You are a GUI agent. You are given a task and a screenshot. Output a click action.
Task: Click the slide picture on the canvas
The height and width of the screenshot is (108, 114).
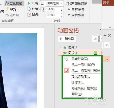click(x=19, y=71)
